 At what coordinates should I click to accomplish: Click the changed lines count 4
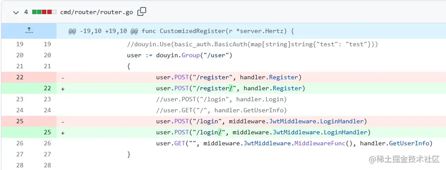tap(26, 12)
